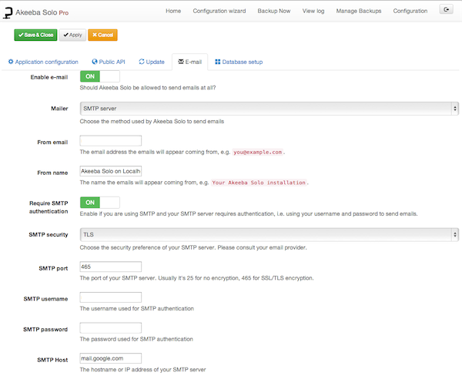Click the Akeeba Solo logo icon
The image size is (462, 376).
coord(8,12)
